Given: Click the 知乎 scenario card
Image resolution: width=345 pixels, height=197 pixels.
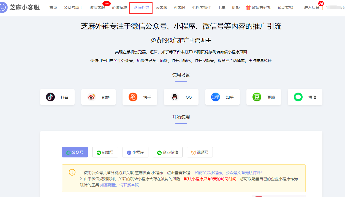Looking at the screenshot, I should pyautogui.click(x=222, y=97).
